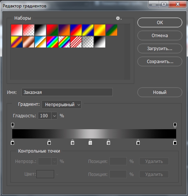This screenshot has width=188, height=196.
Task: Pick the black-white preset beside the red-green preset
Action: 40,30
